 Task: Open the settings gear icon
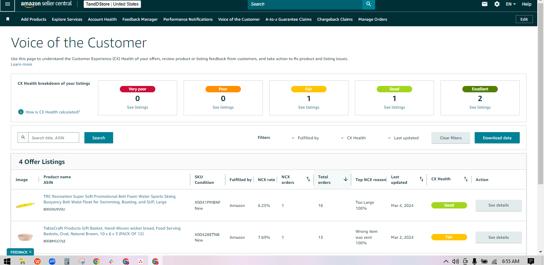[497, 4]
